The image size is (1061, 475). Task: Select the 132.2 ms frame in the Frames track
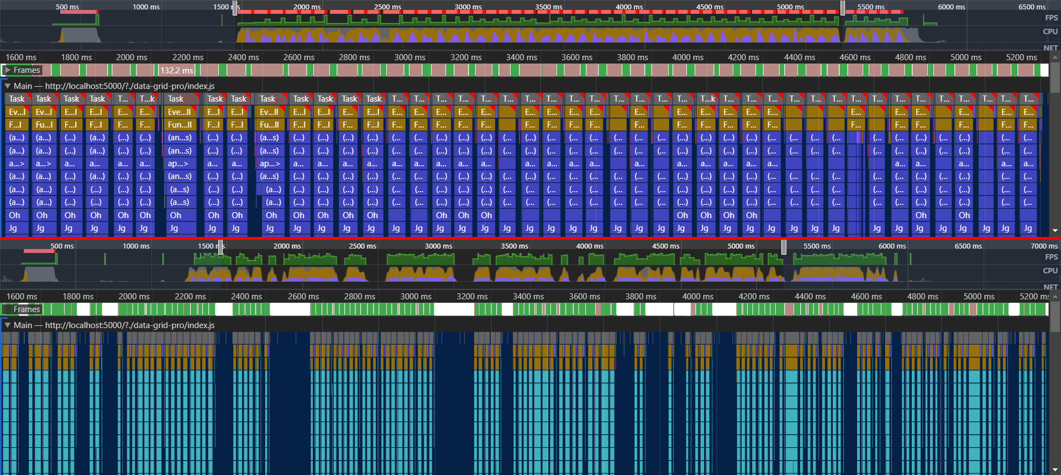[x=177, y=71]
